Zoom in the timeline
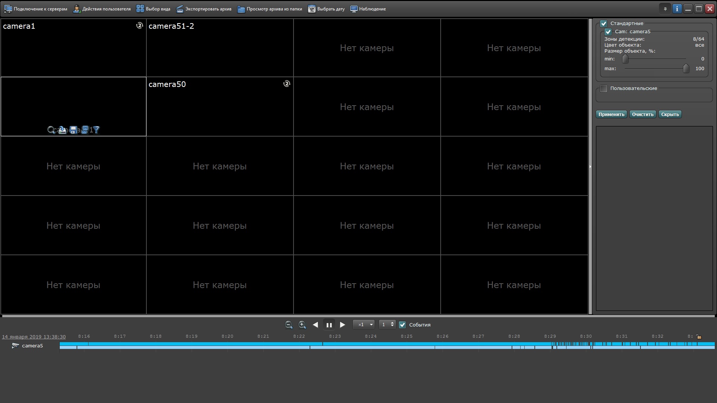 pyautogui.click(x=302, y=325)
